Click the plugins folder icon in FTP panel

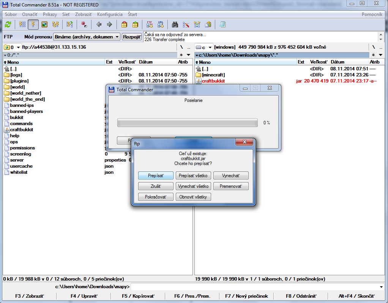(7, 81)
